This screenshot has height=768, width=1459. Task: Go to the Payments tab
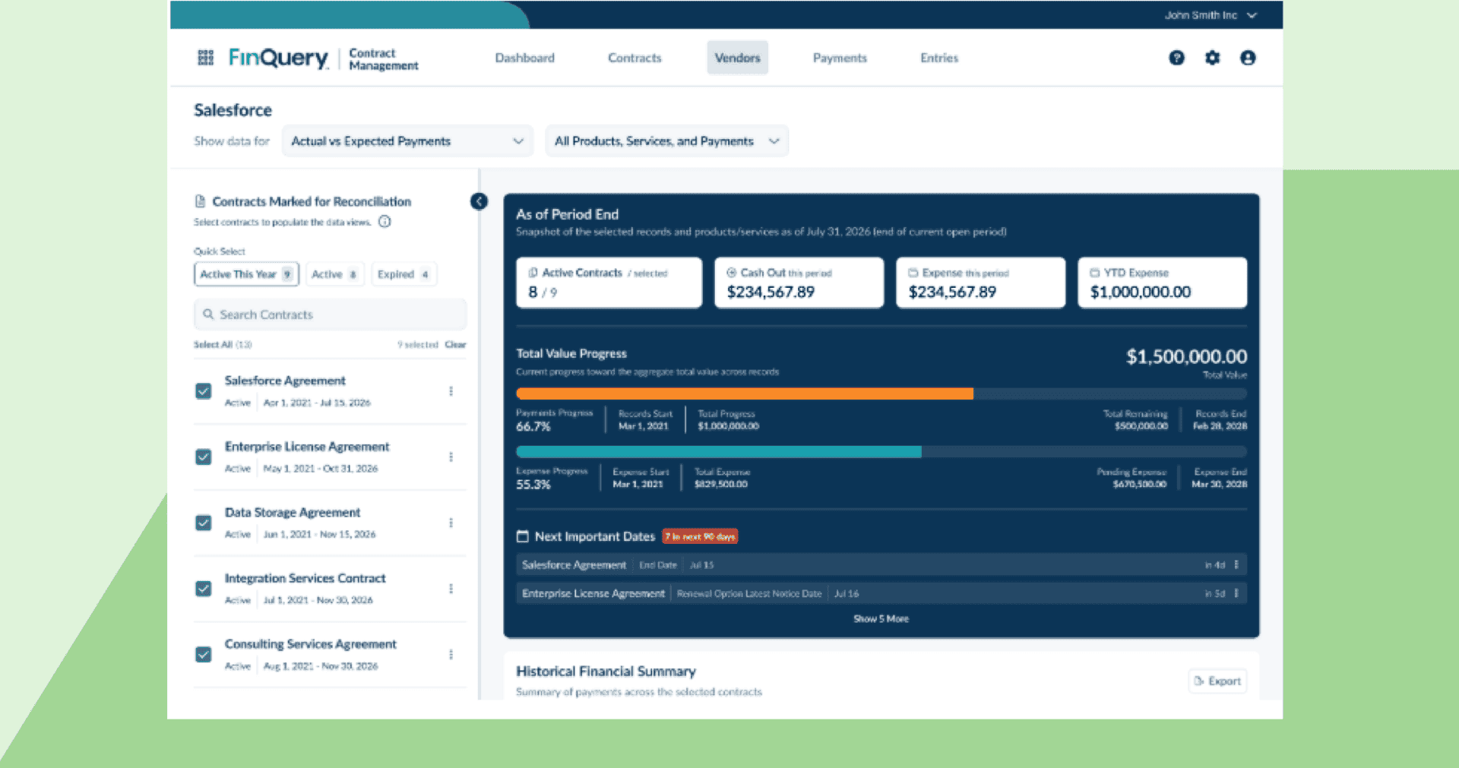(x=840, y=58)
